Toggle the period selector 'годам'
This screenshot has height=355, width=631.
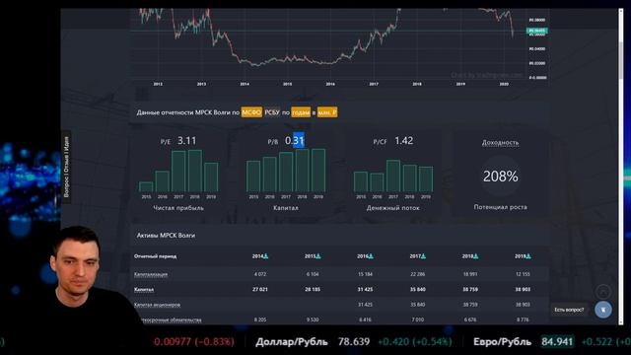(x=301, y=112)
